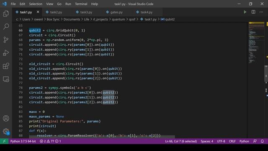268x151 pixels.
Task: Close the task1.py tab
Action: click(38, 12)
